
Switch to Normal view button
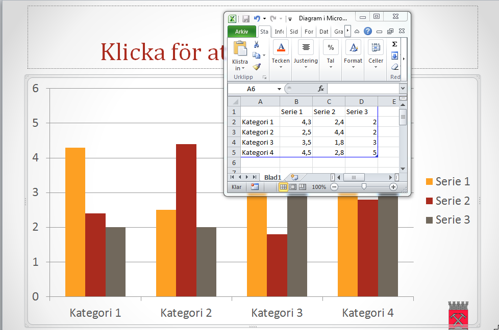[283, 187]
